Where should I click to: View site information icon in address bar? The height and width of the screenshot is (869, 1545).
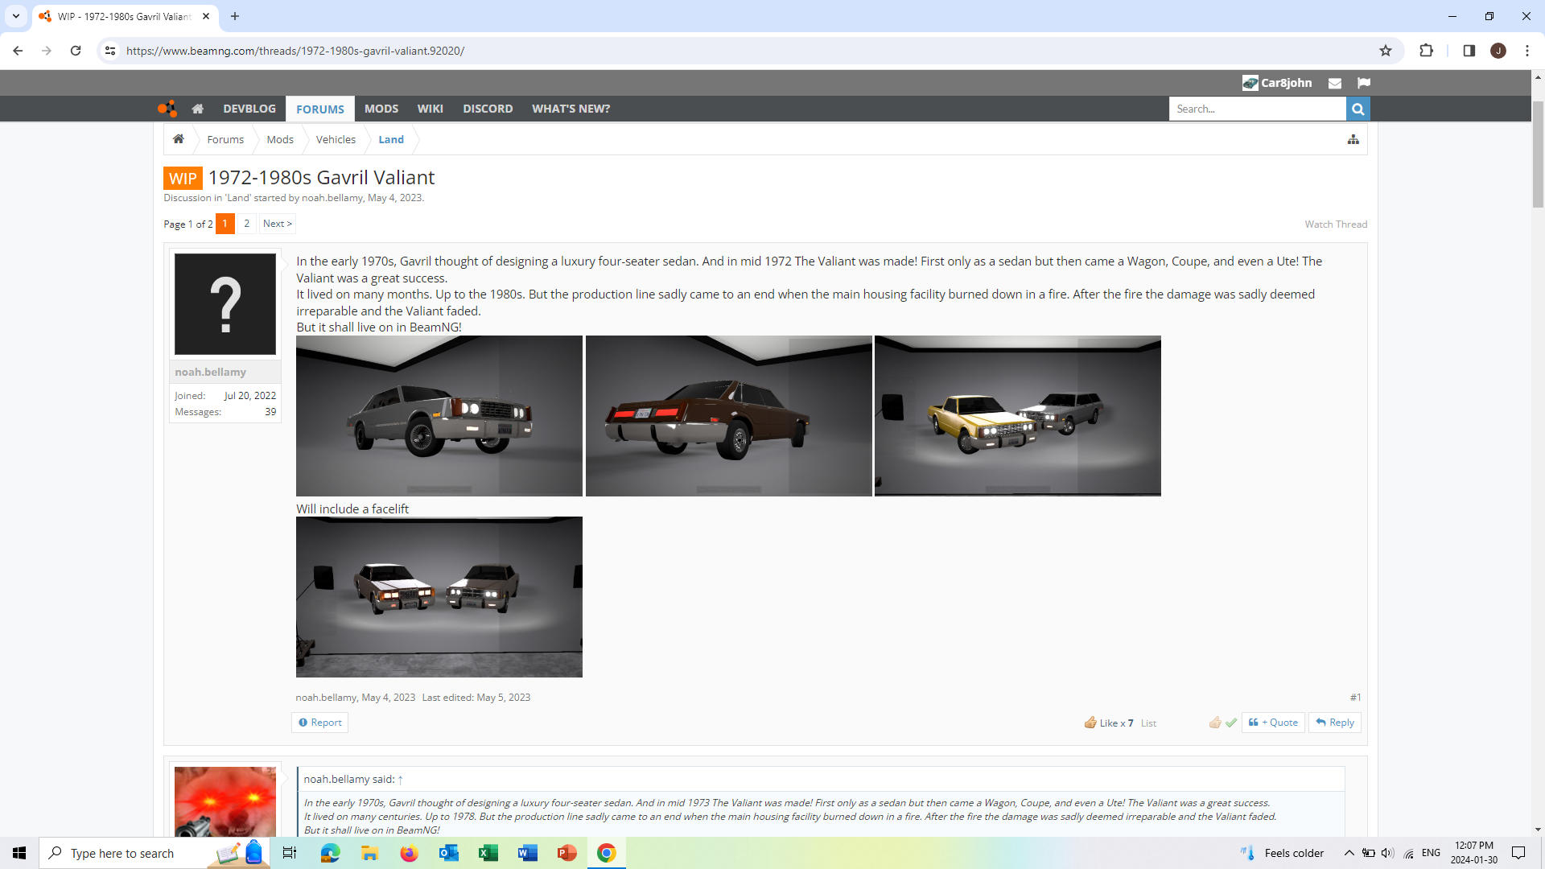click(x=110, y=51)
